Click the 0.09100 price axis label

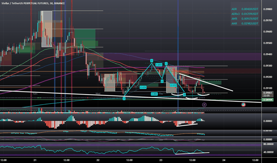[267, 88]
